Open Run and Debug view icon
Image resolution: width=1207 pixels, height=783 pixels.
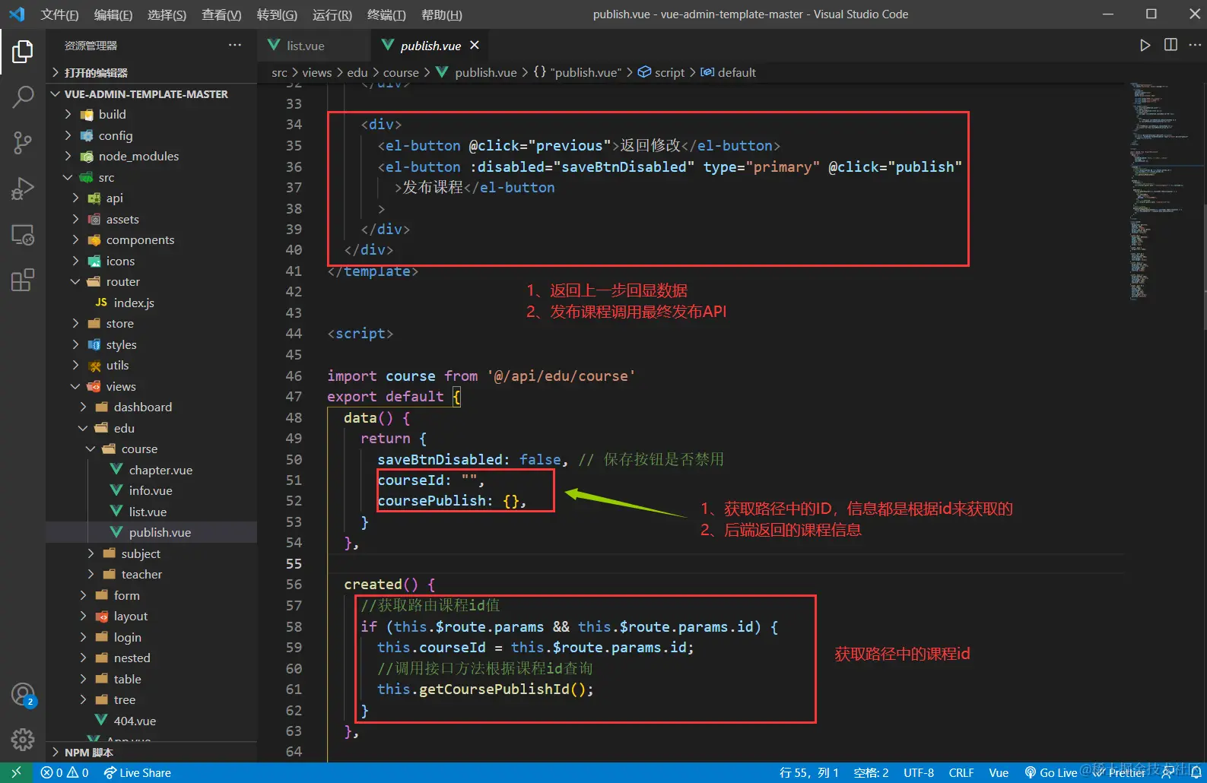pos(23,188)
